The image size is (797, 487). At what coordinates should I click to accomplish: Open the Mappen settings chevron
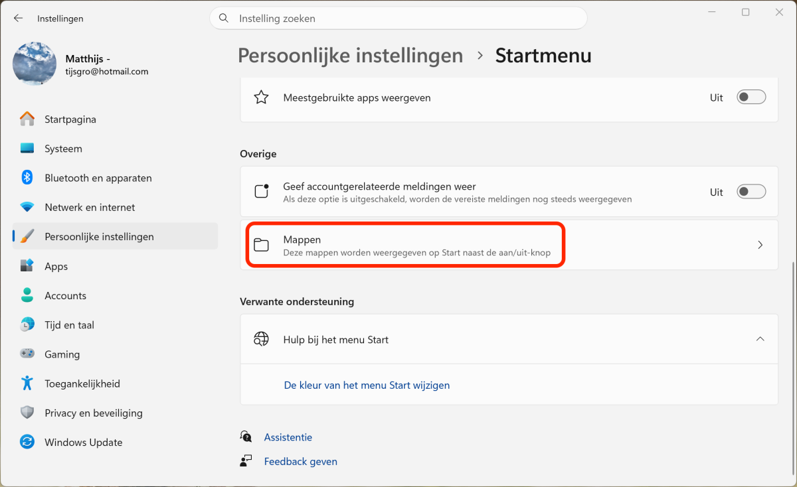point(760,245)
